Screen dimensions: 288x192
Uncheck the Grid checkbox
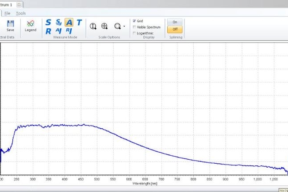tap(134, 21)
